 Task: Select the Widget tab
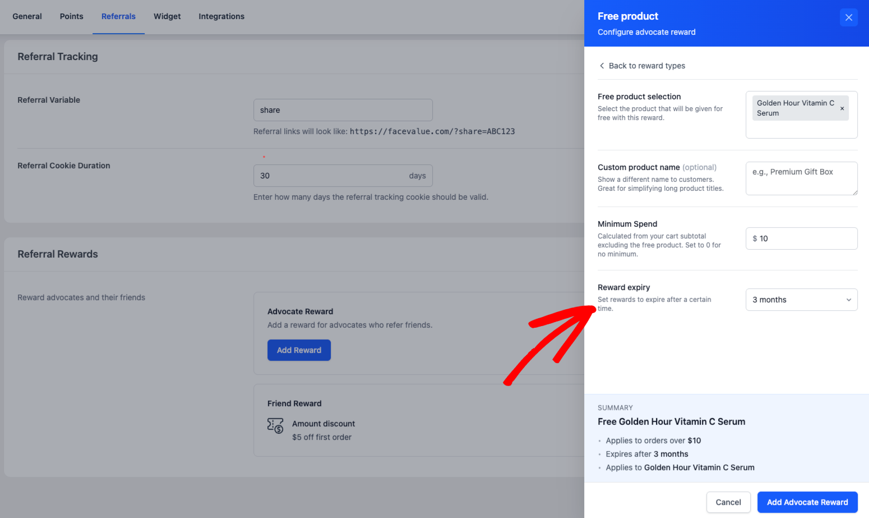167,16
